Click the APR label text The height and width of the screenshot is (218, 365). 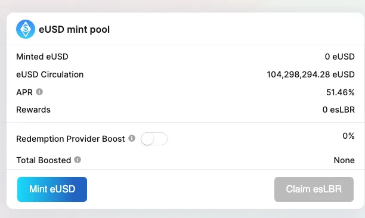point(24,92)
